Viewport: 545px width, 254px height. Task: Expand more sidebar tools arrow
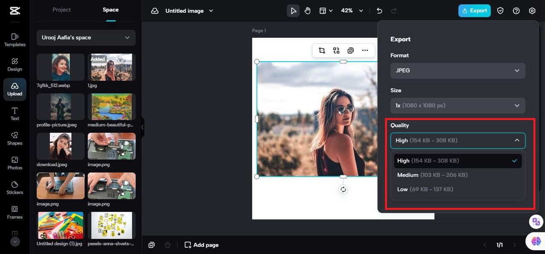[15, 242]
